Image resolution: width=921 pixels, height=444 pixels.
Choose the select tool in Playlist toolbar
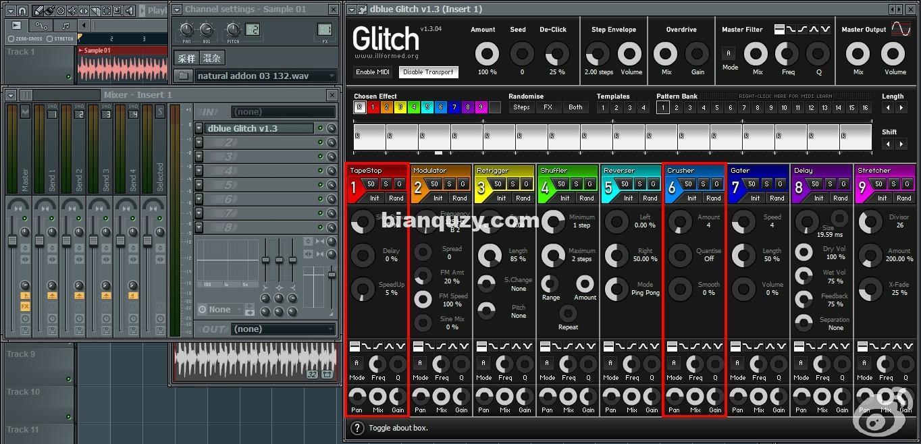point(105,11)
